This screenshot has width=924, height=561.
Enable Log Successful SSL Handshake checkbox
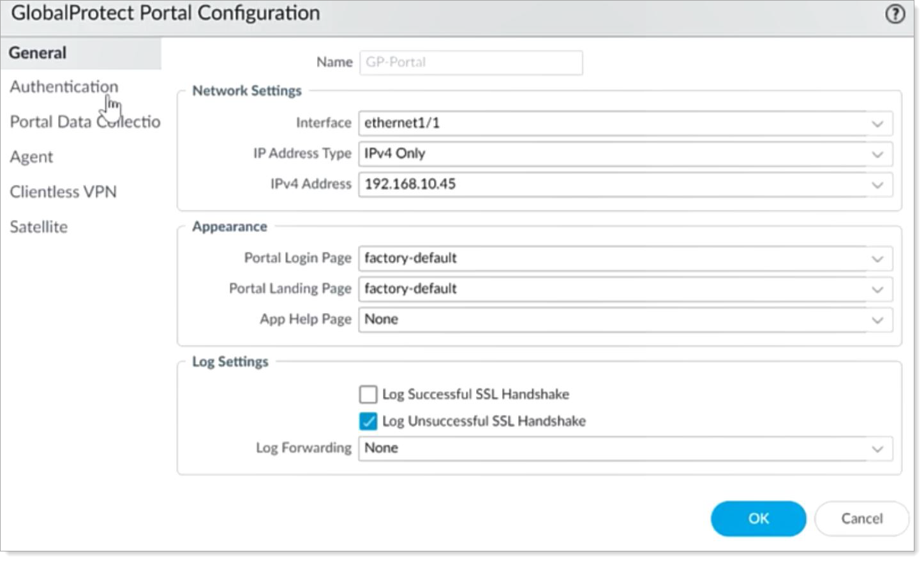(x=368, y=395)
